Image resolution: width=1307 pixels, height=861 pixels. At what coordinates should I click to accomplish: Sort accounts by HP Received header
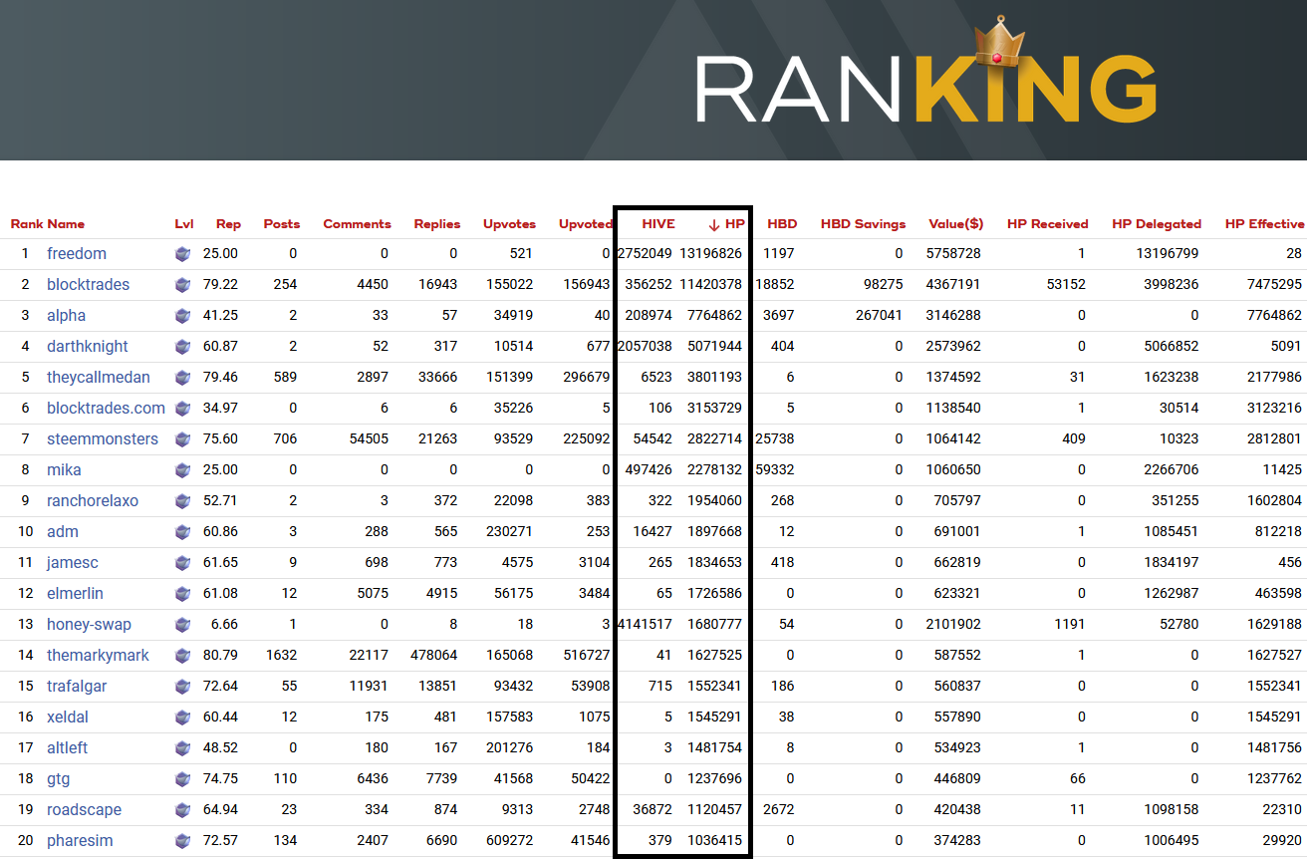(x=1047, y=224)
